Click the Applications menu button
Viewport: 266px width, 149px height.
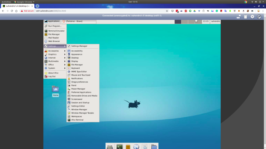pos(52,21)
